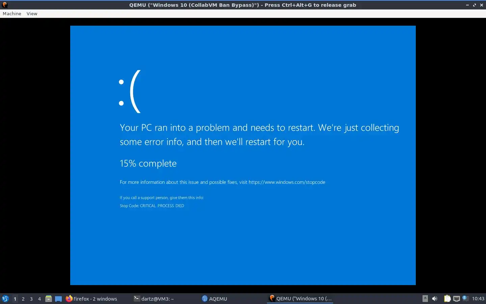This screenshot has width=486, height=304.
Task: Minimize the QEMU window
Action: [x=467, y=5]
